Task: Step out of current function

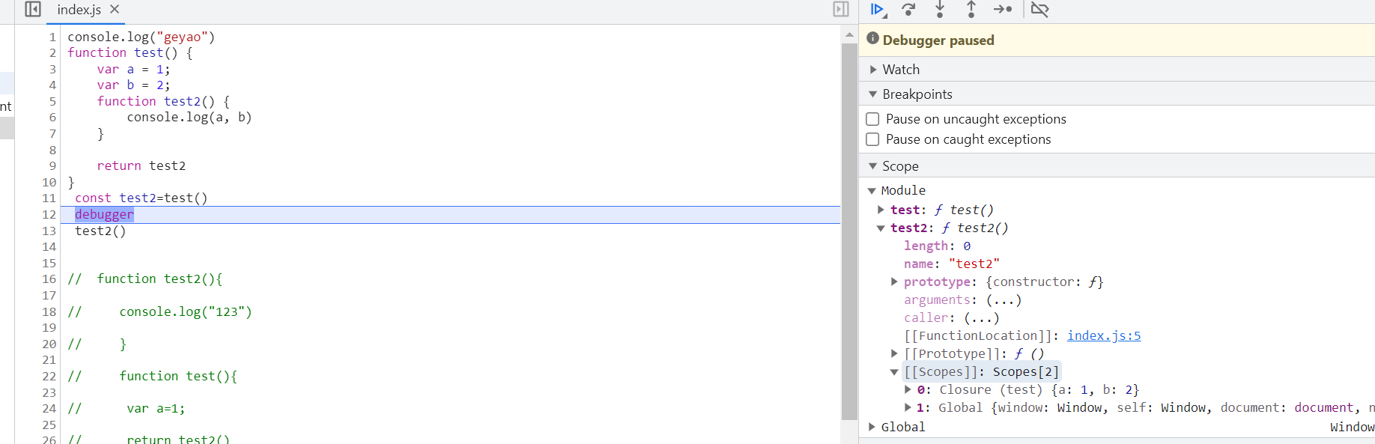Action: tap(971, 10)
